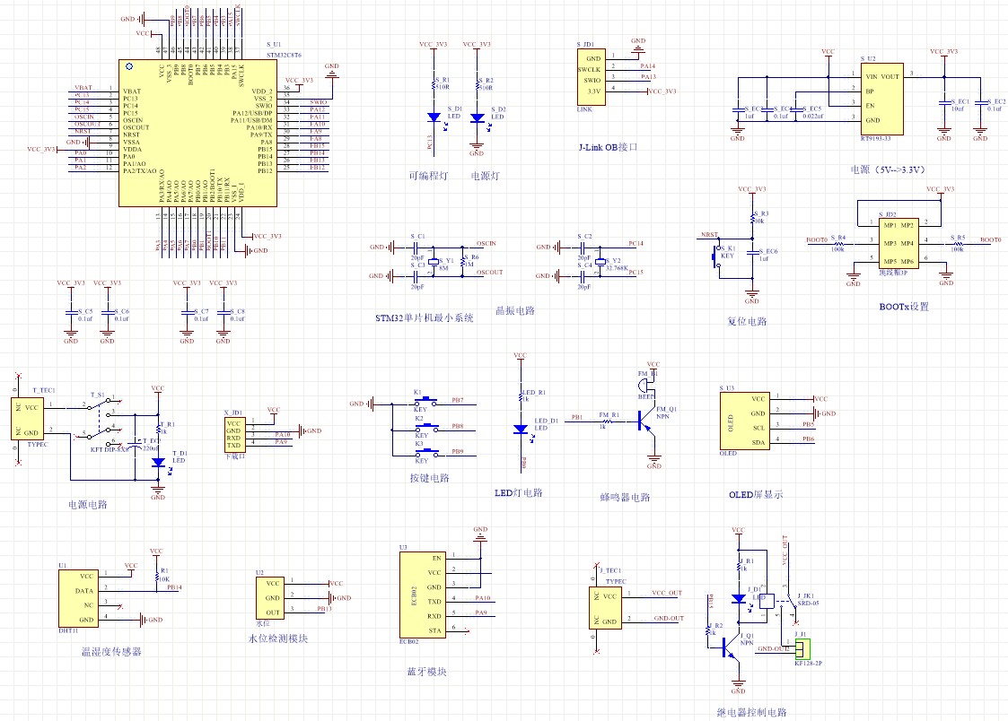Select the 'STM32单片机最小系统' title text
1008x721 pixels.
424,318
